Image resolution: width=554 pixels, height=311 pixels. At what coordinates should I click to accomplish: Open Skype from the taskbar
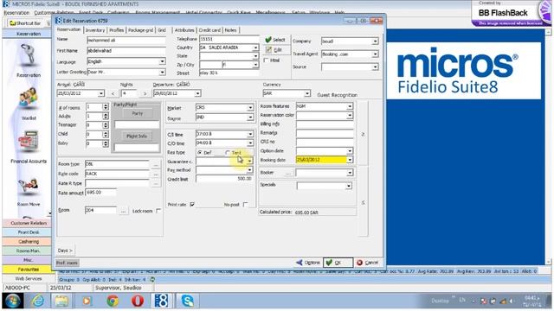click(187, 301)
